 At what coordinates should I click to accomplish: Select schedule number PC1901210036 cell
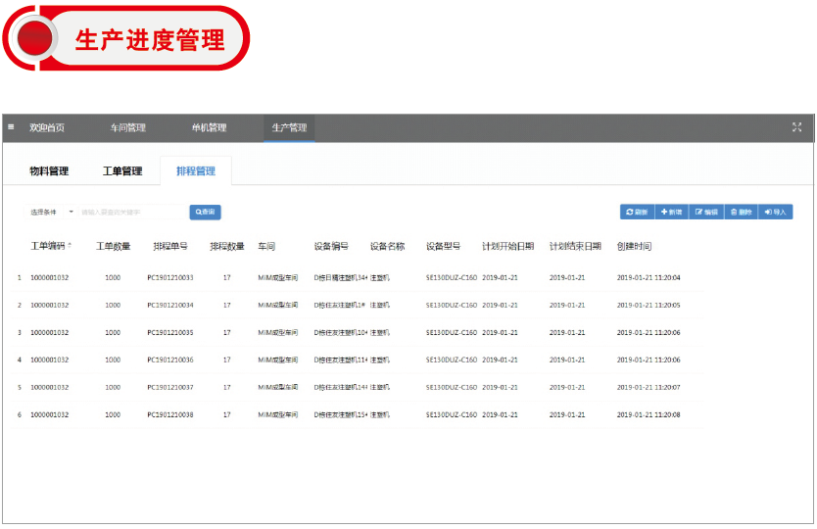[170, 361]
